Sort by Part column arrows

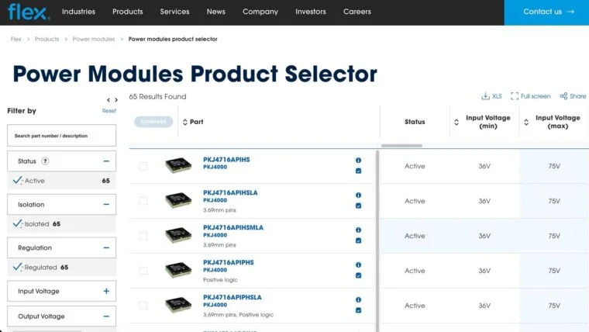184,122
